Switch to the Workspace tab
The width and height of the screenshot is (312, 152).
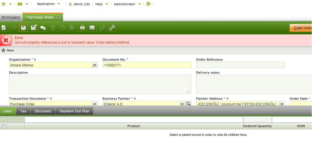tap(11, 17)
